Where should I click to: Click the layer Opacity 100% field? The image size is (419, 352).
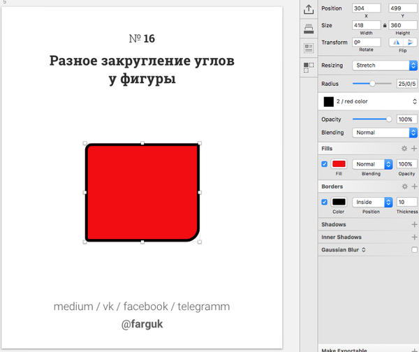406,119
